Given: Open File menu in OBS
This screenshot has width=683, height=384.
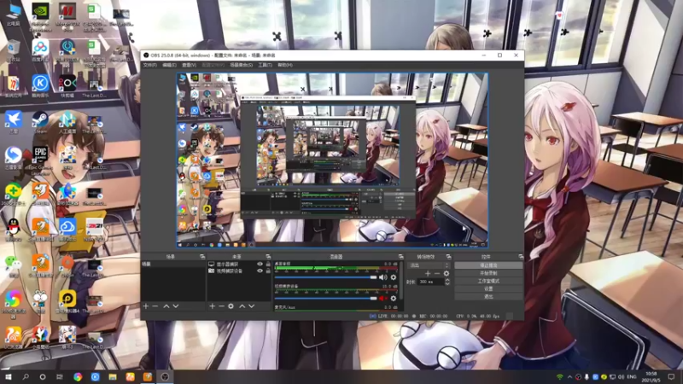Looking at the screenshot, I should (150, 65).
